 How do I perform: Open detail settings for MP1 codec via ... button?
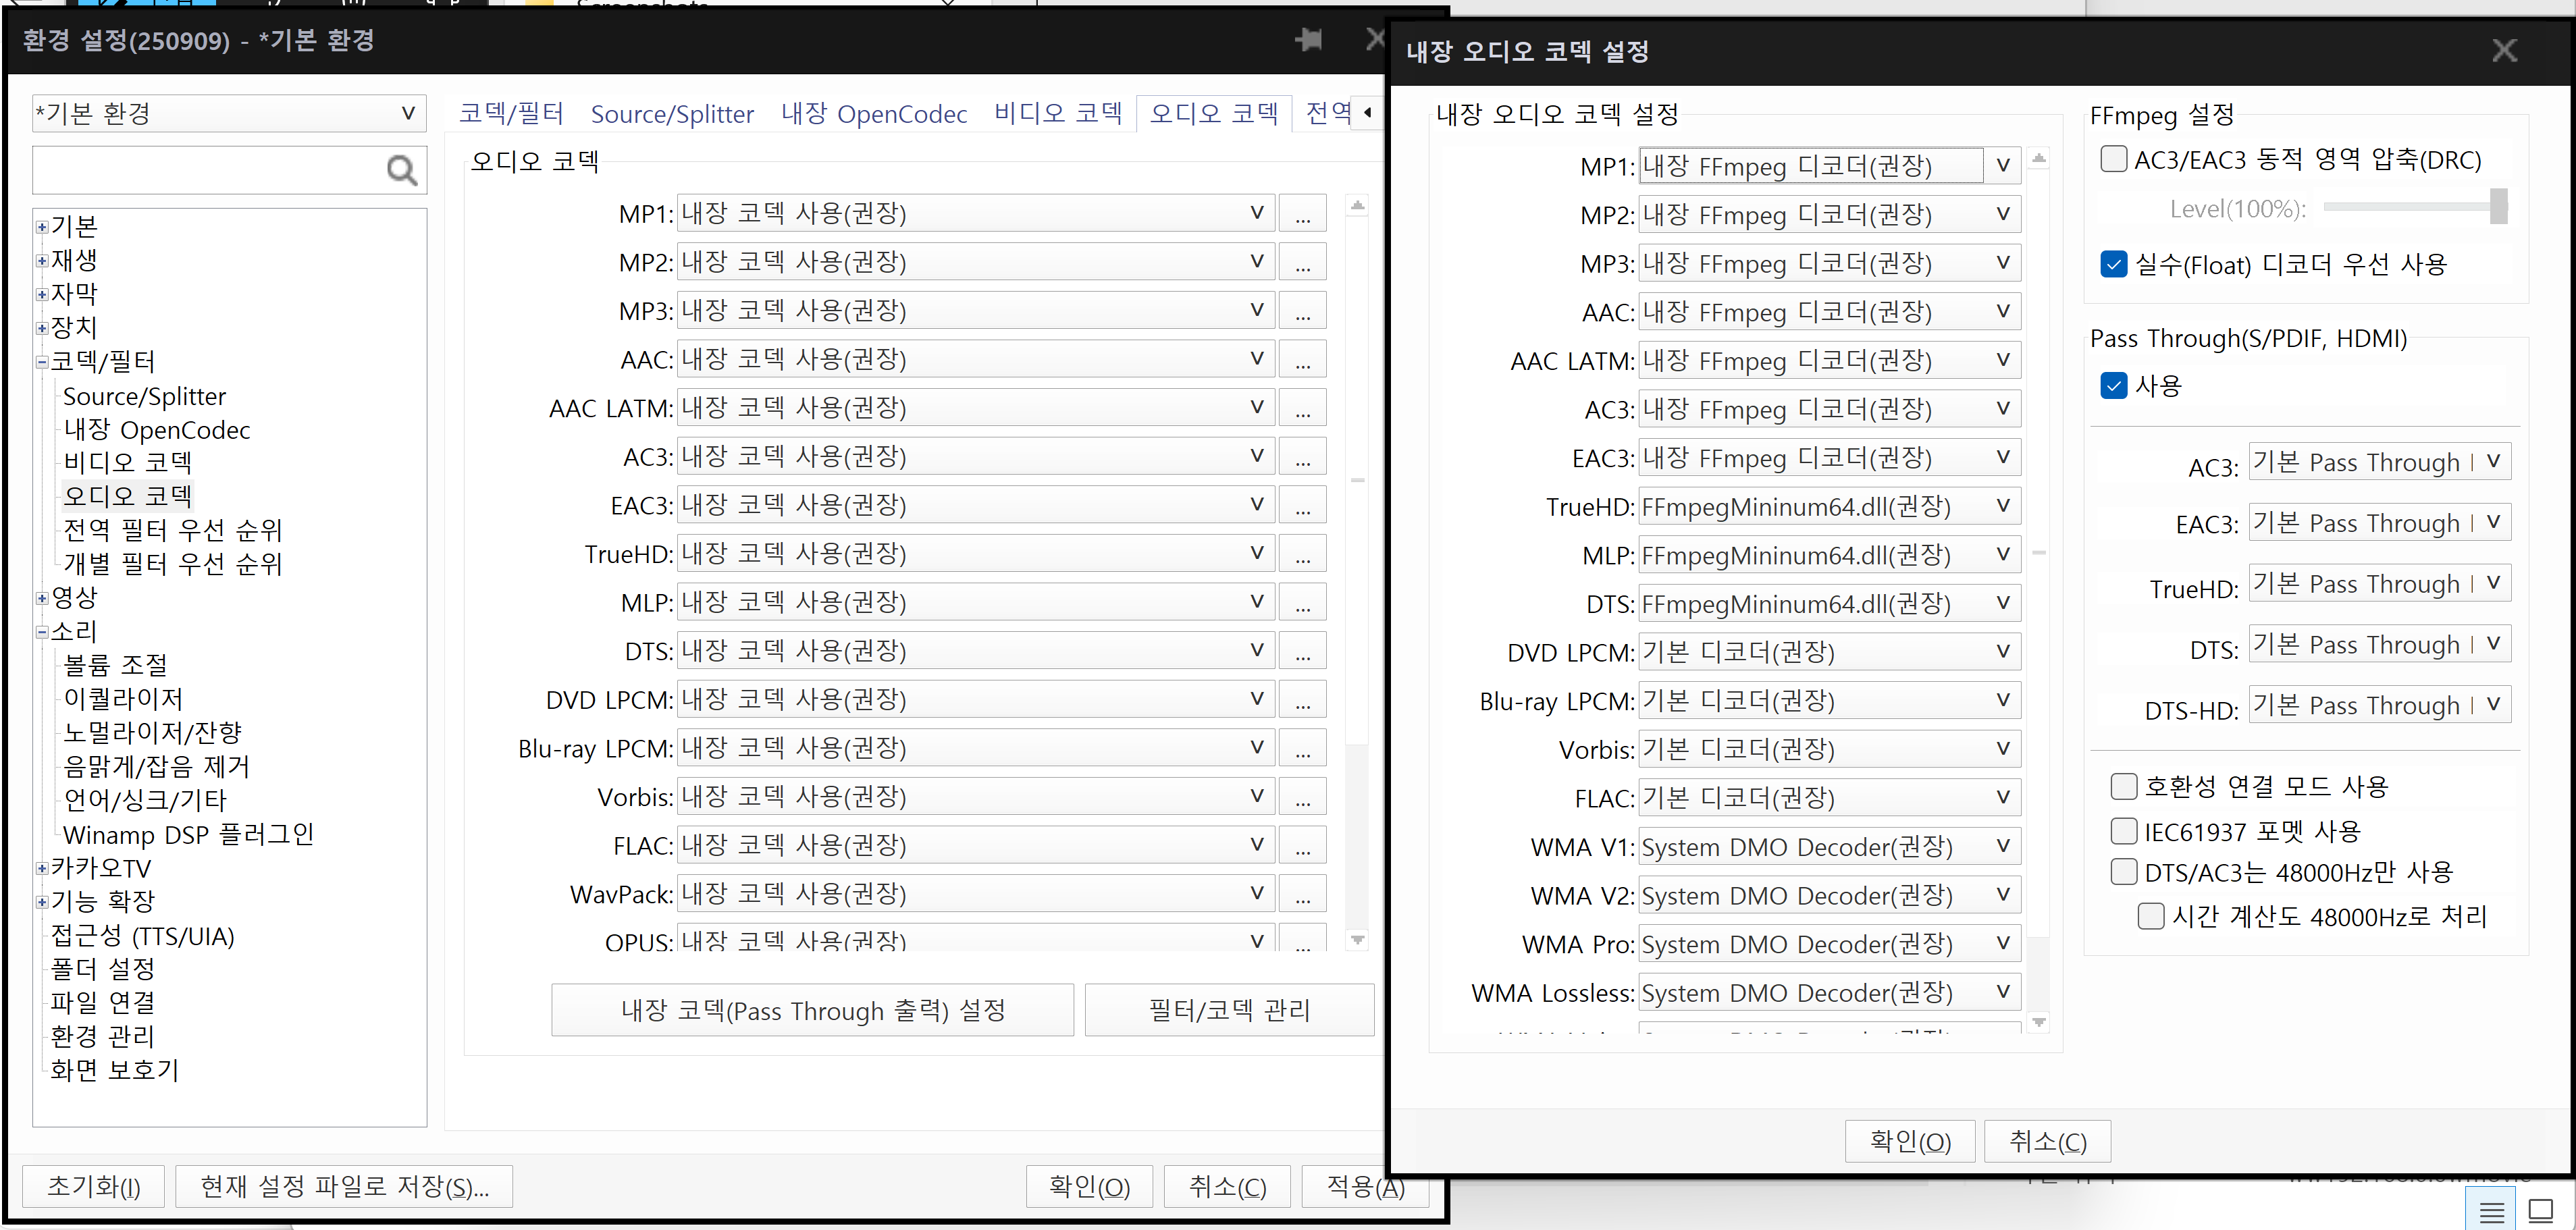pyautogui.click(x=1302, y=212)
